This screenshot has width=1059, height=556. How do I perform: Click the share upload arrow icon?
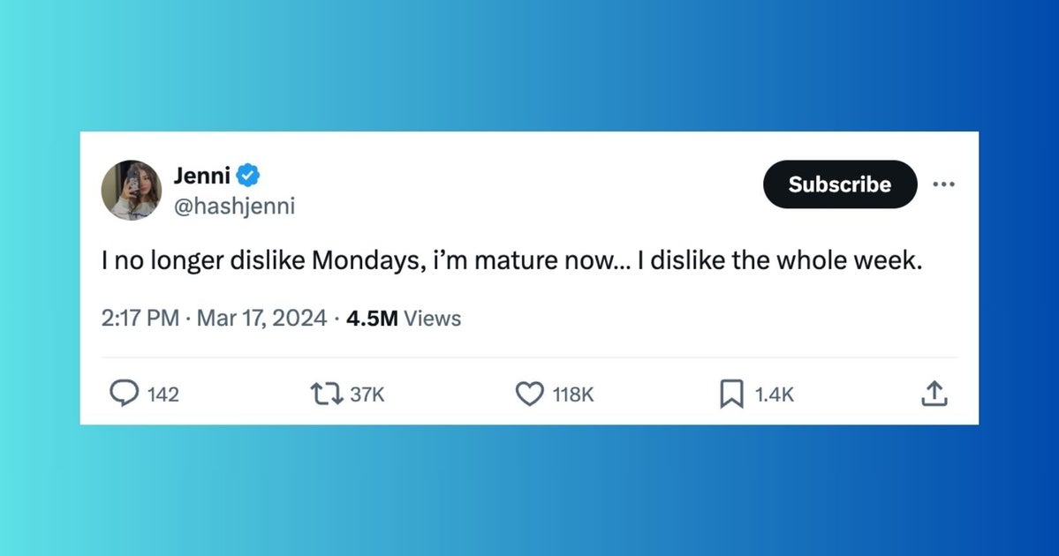pyautogui.click(x=934, y=394)
